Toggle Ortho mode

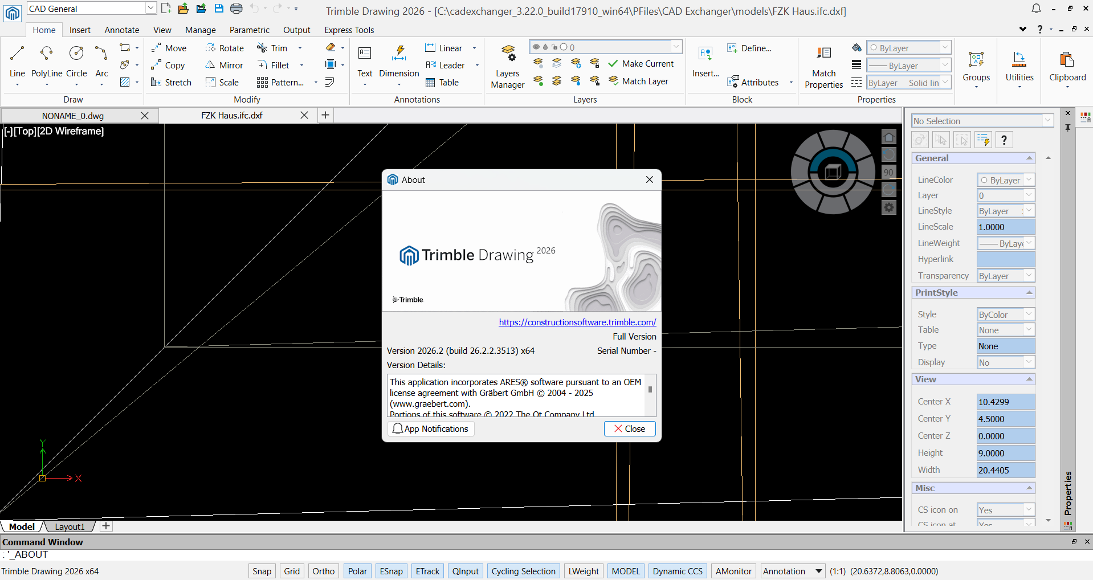324,571
